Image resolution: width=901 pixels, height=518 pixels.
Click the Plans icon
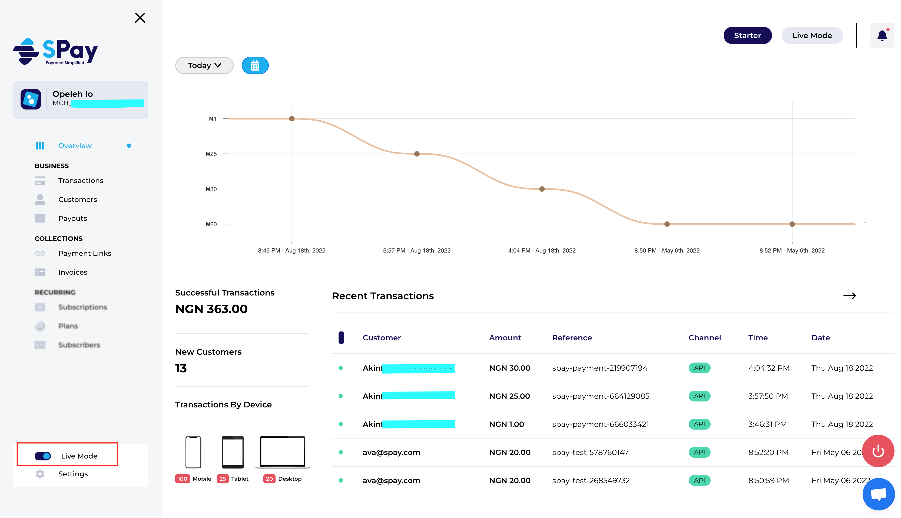click(40, 326)
